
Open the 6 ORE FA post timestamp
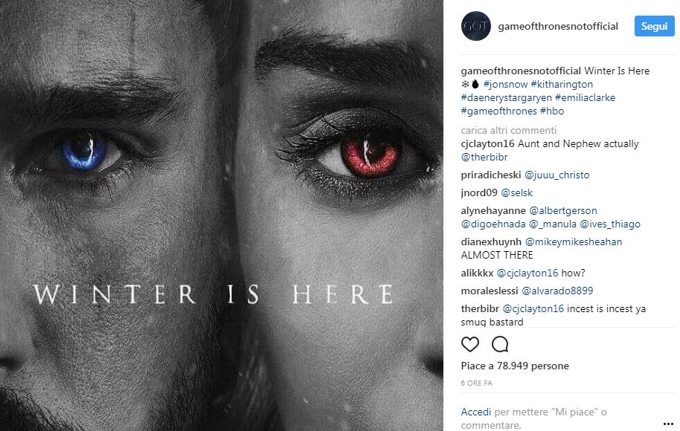tap(476, 383)
